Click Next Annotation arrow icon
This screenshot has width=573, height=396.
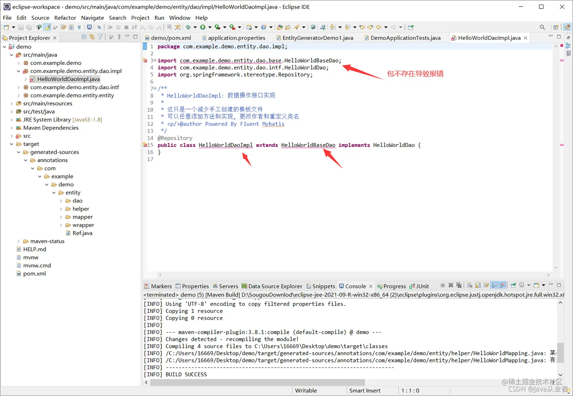[332, 27]
